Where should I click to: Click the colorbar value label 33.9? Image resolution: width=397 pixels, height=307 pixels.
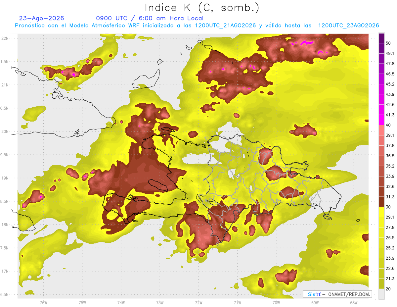(x=390, y=176)
